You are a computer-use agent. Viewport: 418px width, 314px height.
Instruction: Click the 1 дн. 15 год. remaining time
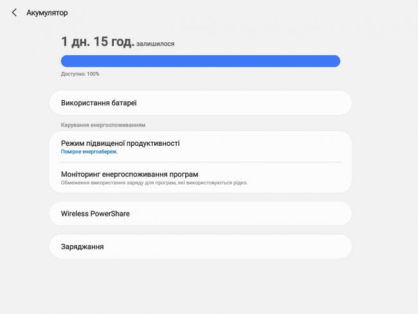[98, 42]
